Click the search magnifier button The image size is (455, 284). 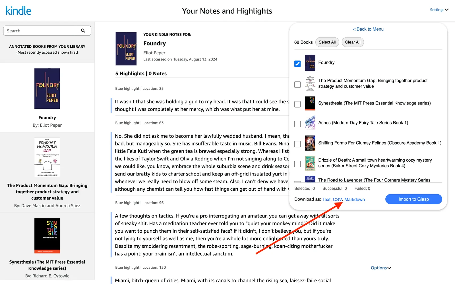83,31
